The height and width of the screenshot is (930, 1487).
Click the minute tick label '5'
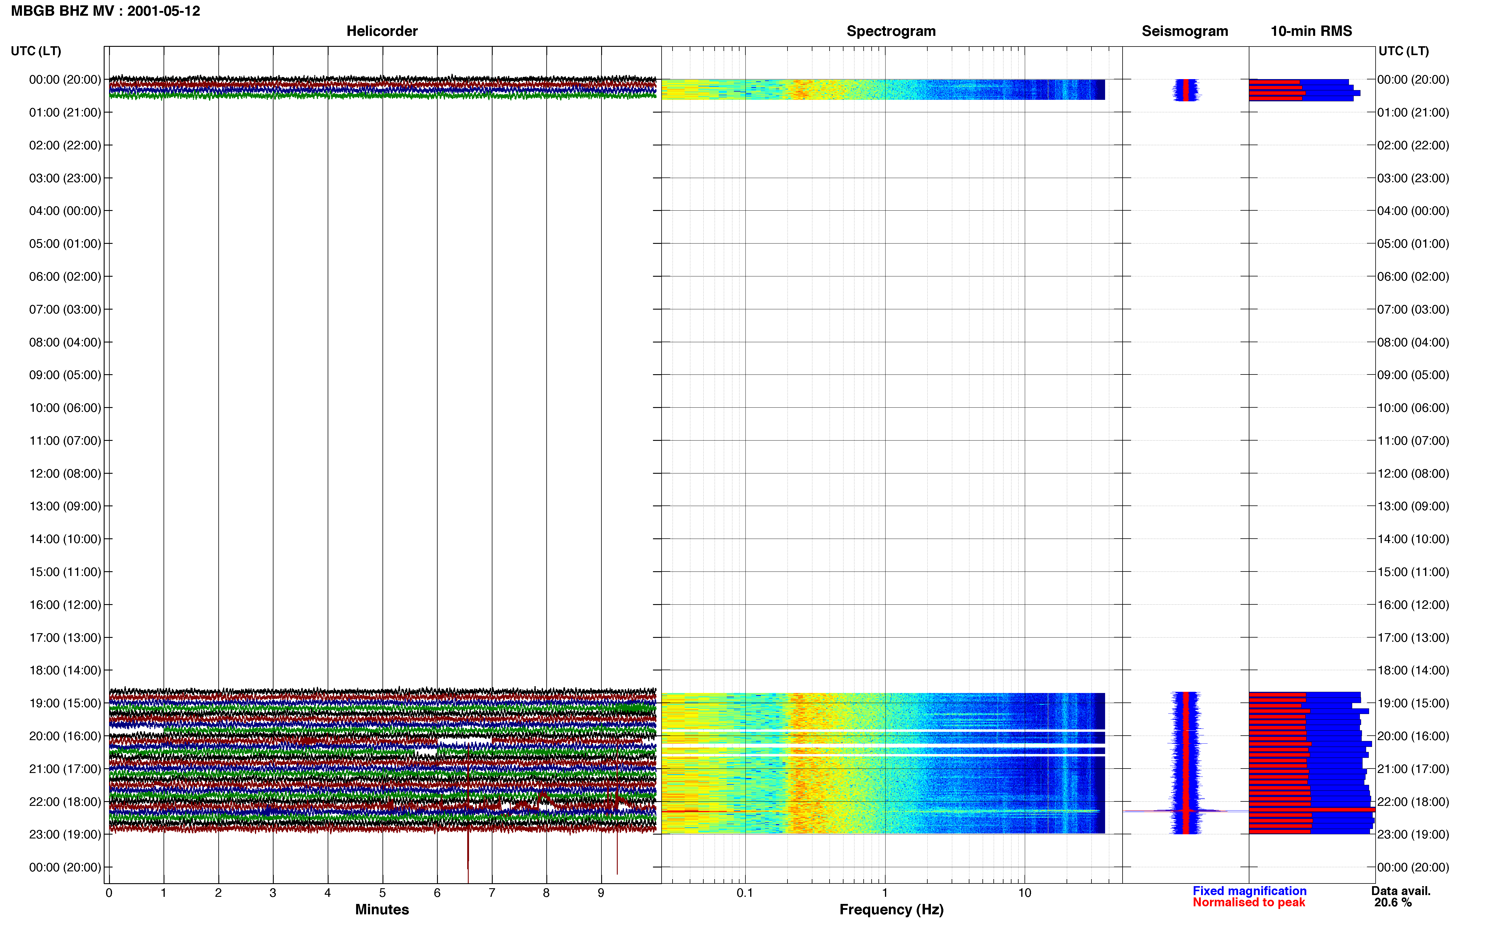[382, 893]
